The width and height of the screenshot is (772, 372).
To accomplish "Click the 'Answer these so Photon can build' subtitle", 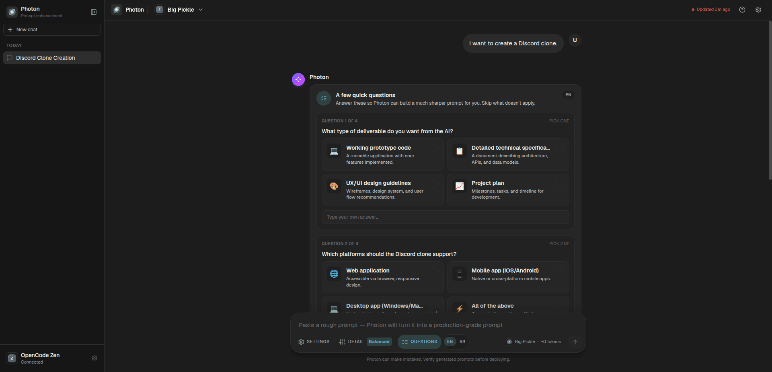I will (435, 103).
